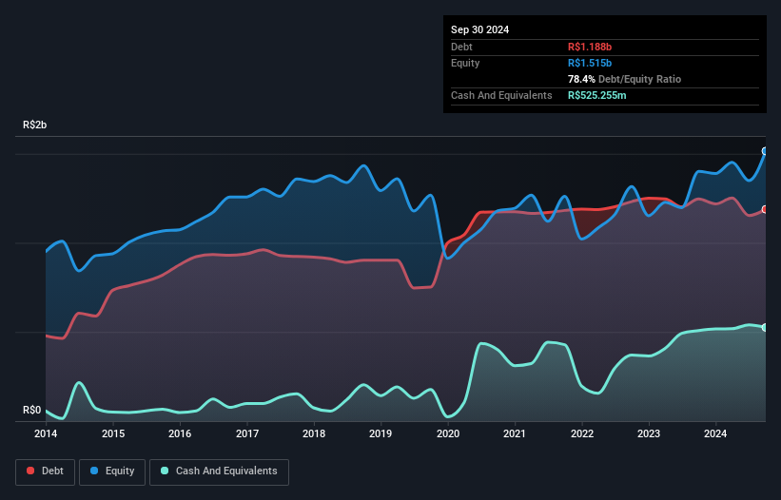Click the 2019 axis label
This screenshot has height=500, width=781.
click(x=381, y=433)
